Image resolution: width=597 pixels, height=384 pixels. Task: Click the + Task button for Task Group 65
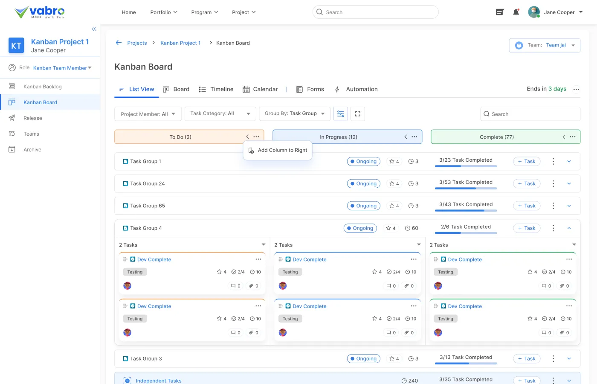click(527, 206)
